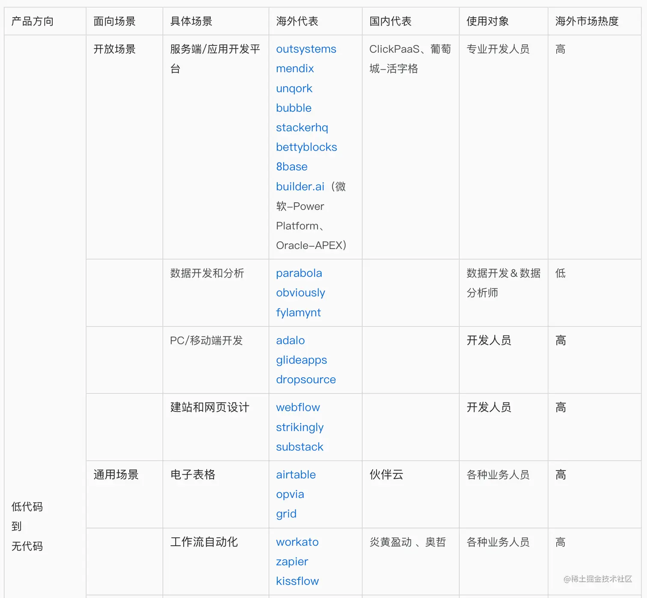Click the 海外市场热度 column header
This screenshot has height=598, width=647.
[x=595, y=21]
